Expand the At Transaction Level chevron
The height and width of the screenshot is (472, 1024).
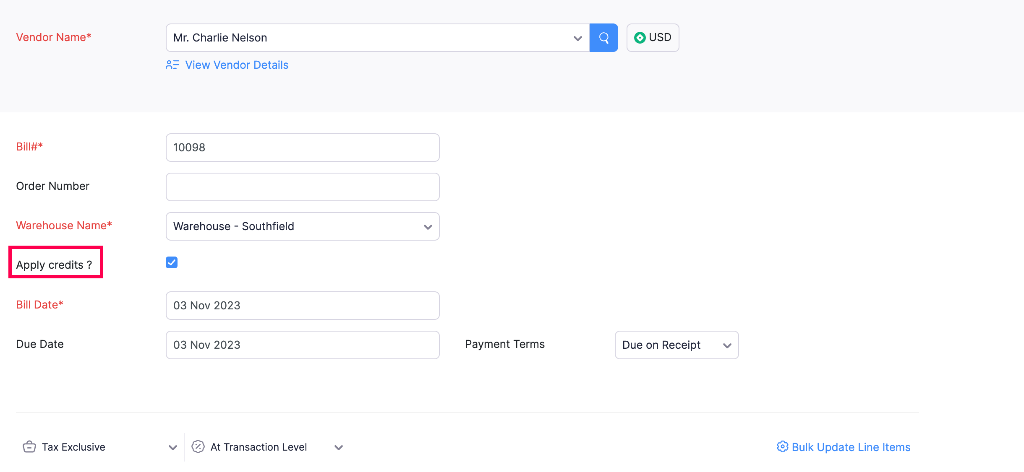tap(339, 447)
